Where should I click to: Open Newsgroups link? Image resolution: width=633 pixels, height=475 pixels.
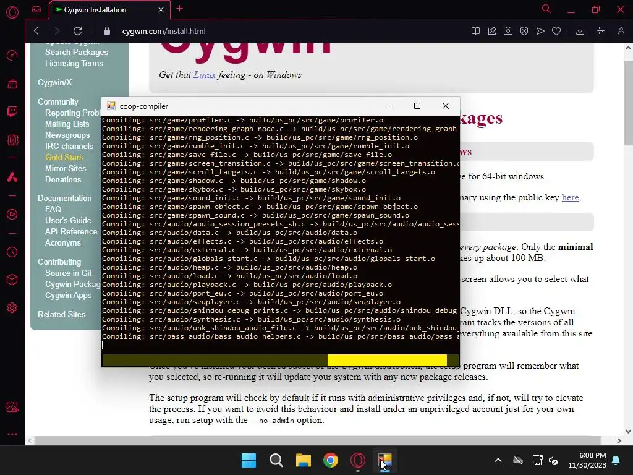tap(67, 135)
